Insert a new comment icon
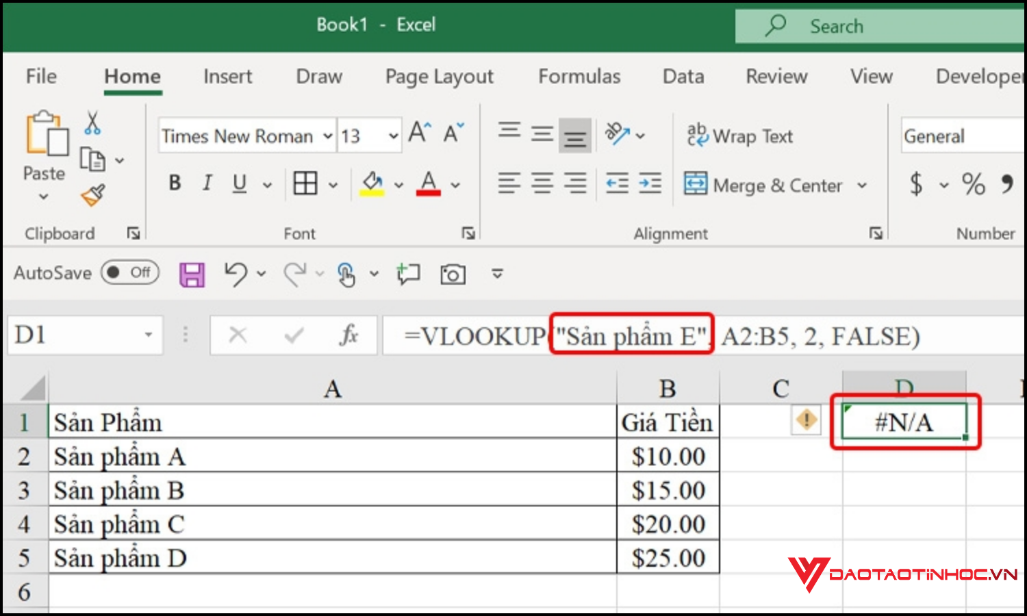 (x=409, y=274)
